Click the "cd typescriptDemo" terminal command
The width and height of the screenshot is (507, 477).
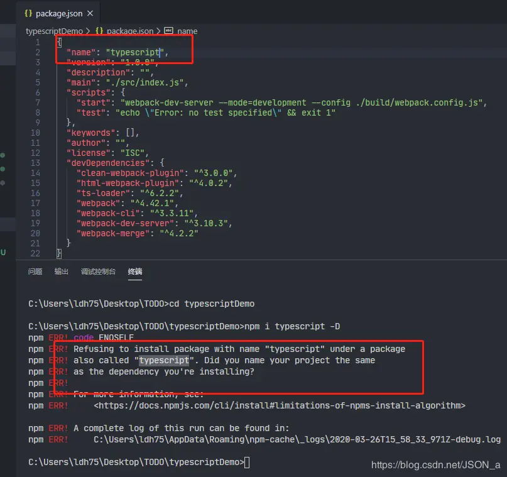212,304
